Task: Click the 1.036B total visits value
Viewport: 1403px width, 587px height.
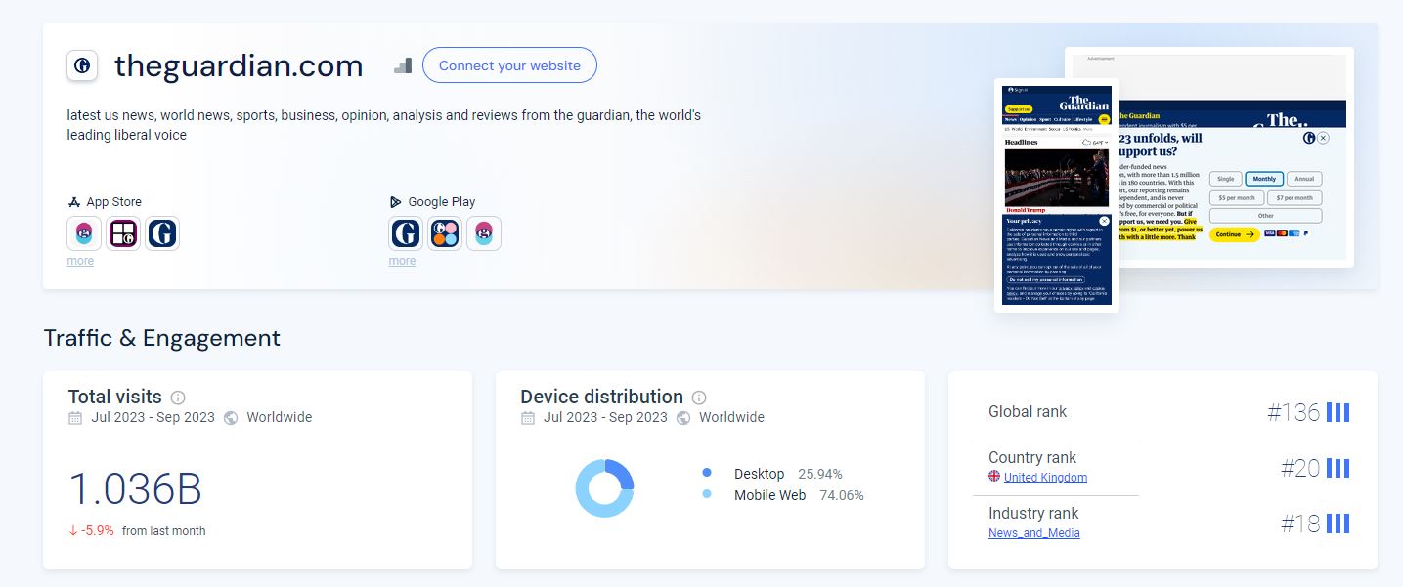Action: (x=135, y=489)
